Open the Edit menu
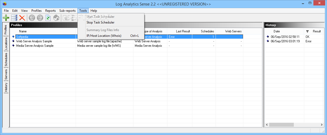Image resolution: width=327 pixels, height=135 pixels. (x=15, y=11)
